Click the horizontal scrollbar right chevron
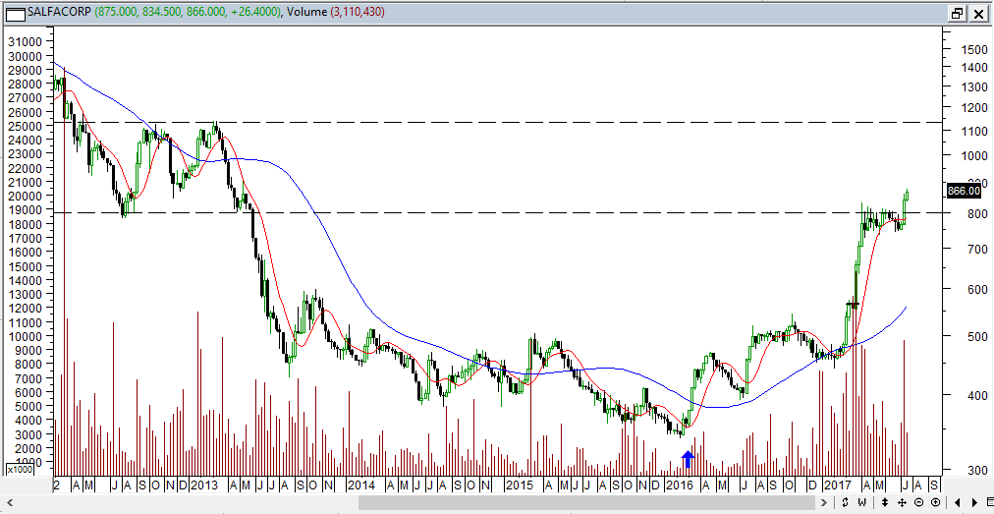The width and height of the screenshot is (994, 514). (823, 502)
